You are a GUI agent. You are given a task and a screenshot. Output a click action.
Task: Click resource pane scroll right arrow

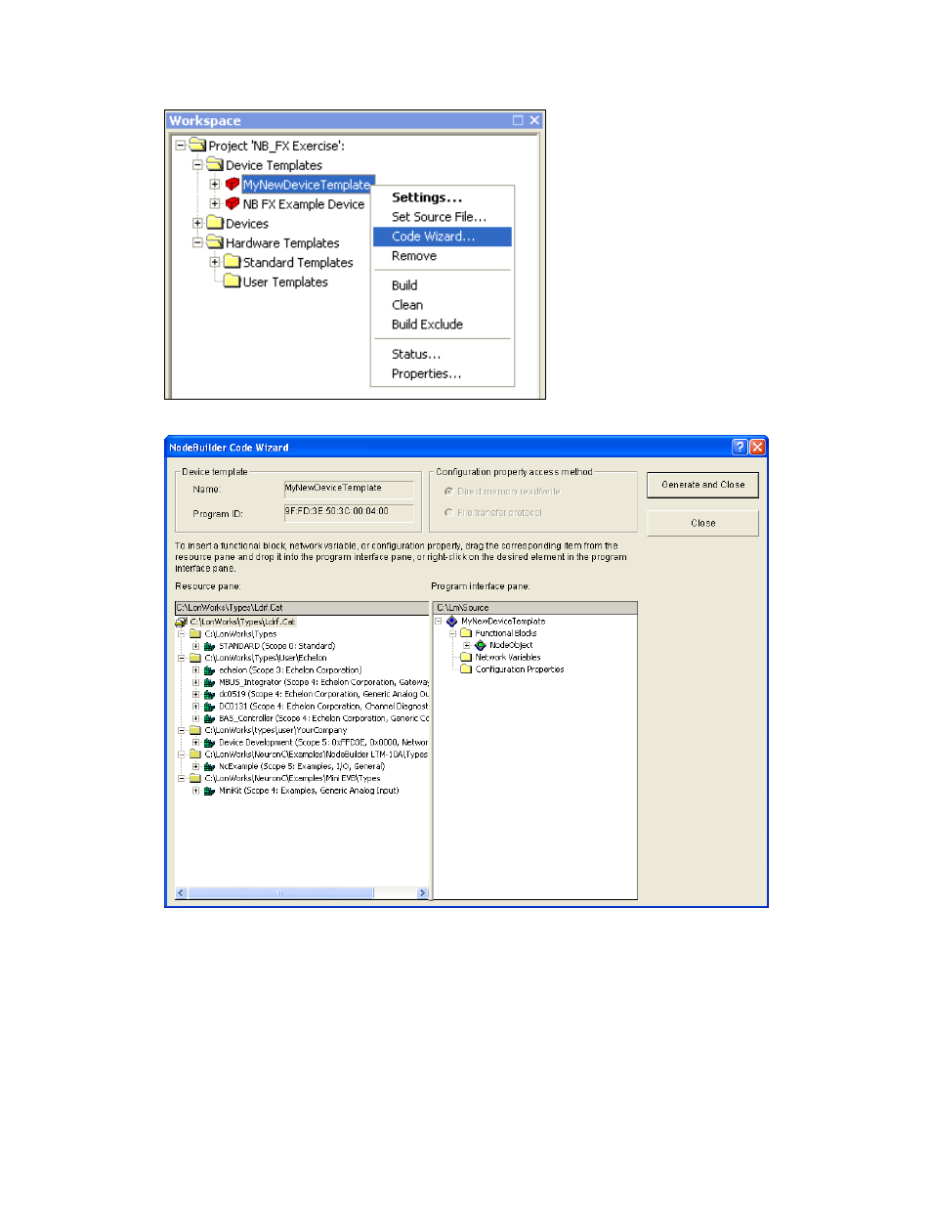click(422, 893)
